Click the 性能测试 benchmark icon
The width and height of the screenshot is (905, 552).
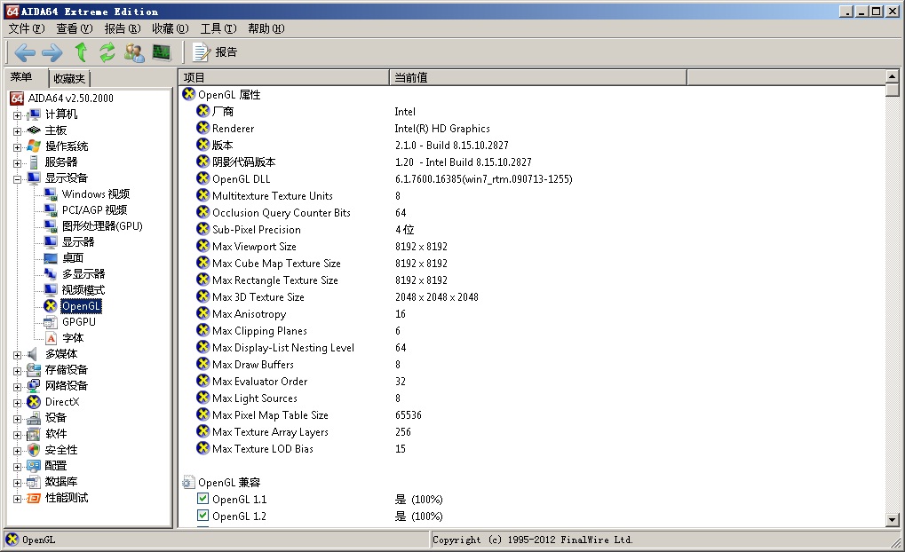click(34, 498)
